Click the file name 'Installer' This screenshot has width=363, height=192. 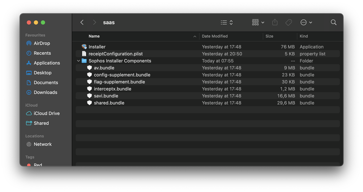click(97, 47)
